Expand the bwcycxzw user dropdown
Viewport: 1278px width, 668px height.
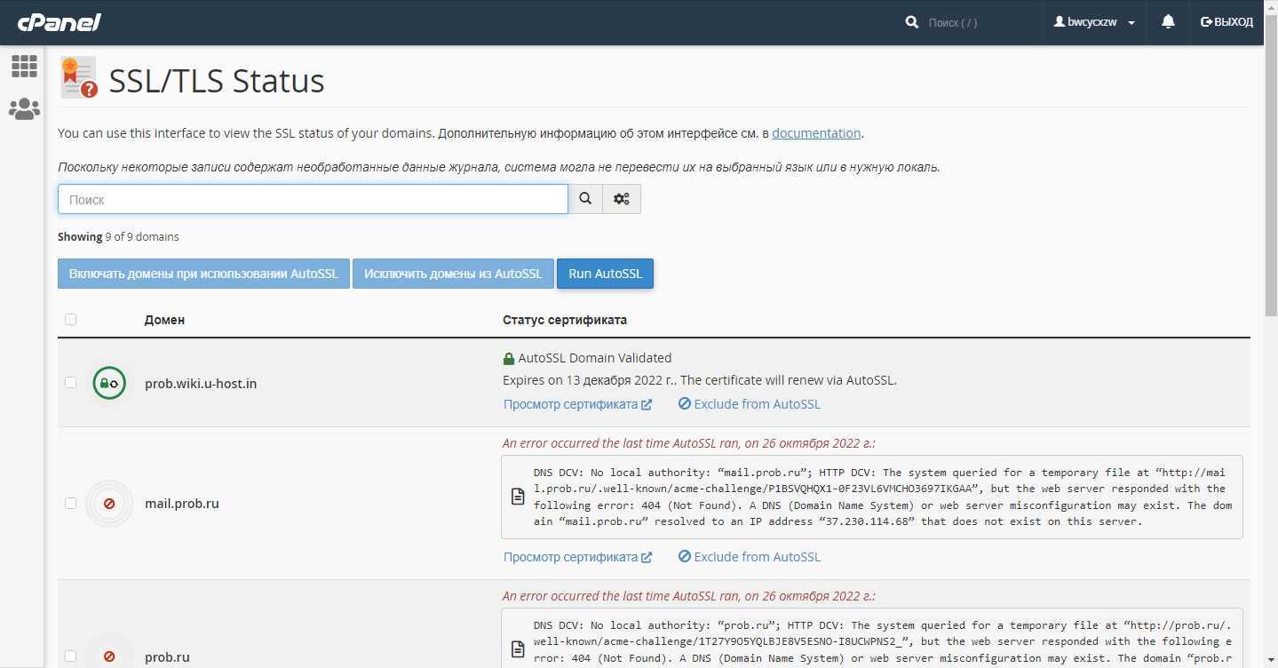click(x=1094, y=22)
